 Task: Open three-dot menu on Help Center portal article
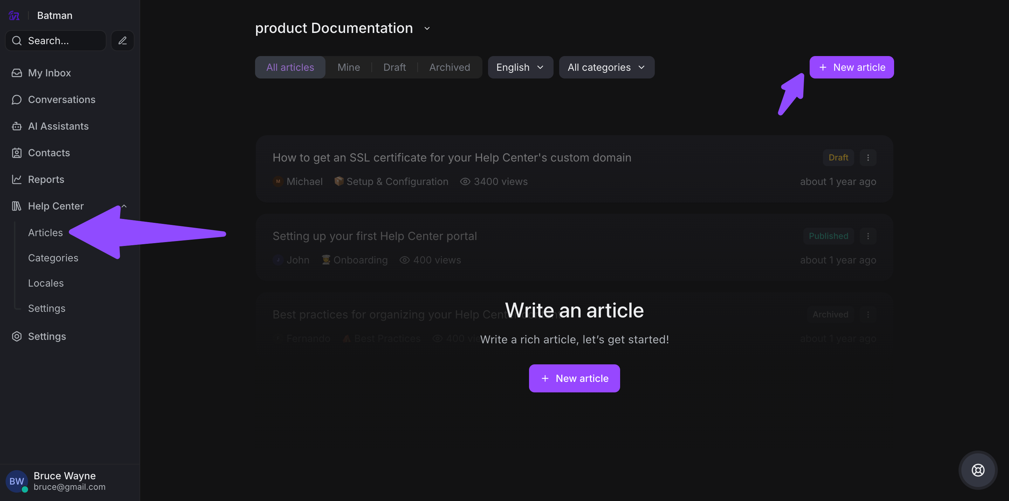click(x=867, y=236)
